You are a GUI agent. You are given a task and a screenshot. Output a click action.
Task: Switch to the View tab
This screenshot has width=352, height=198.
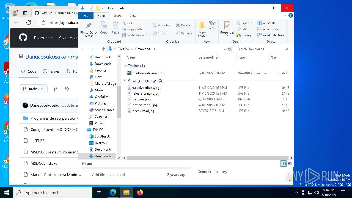(133, 16)
